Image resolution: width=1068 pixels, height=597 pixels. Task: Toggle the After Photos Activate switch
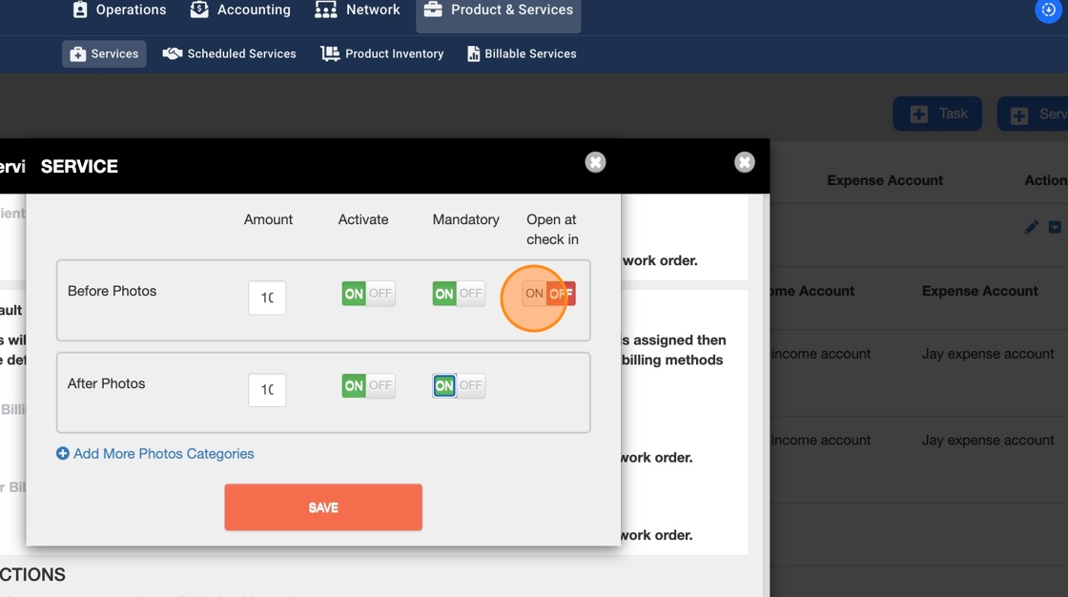pos(368,385)
